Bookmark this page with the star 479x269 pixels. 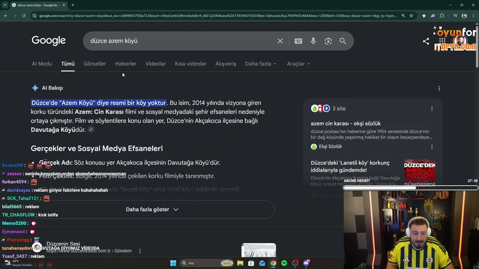pyautogui.click(x=411, y=16)
